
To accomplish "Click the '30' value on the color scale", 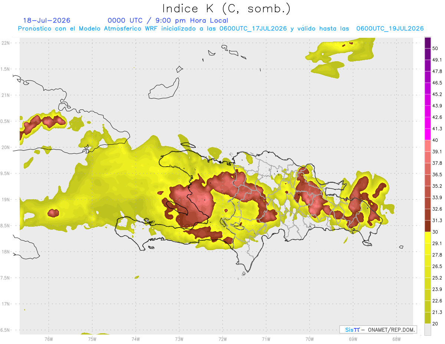I will (436, 232).
